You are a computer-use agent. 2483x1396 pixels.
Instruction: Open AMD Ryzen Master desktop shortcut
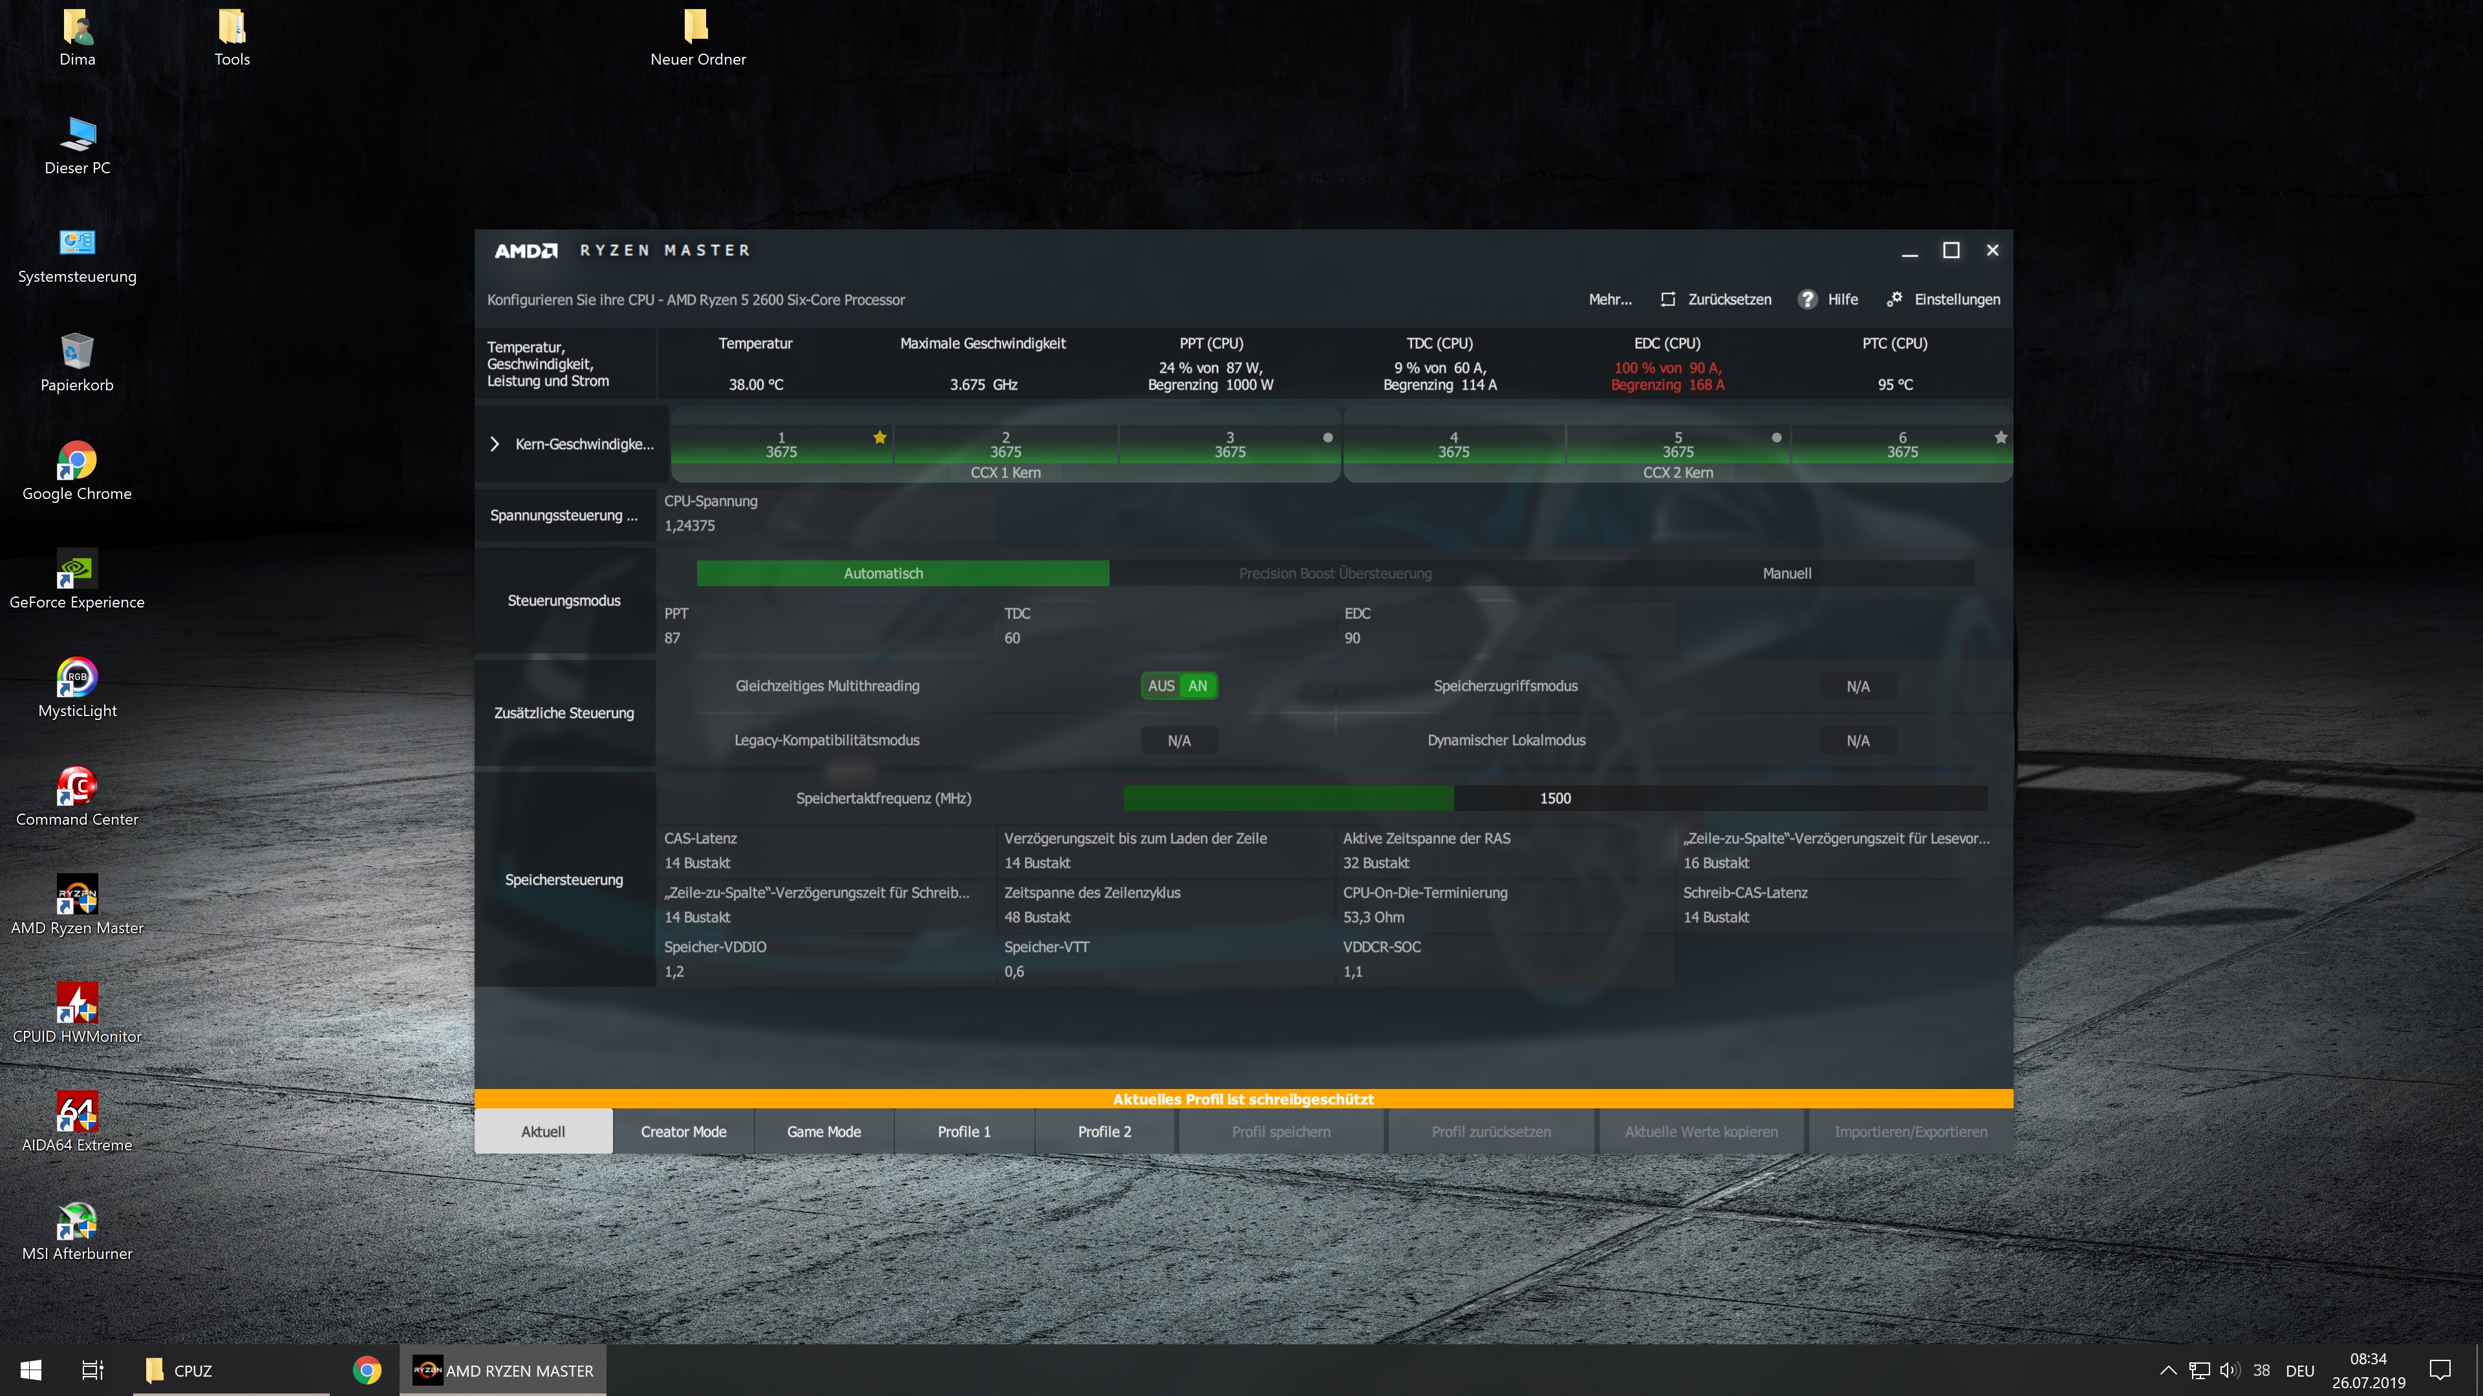click(x=77, y=896)
